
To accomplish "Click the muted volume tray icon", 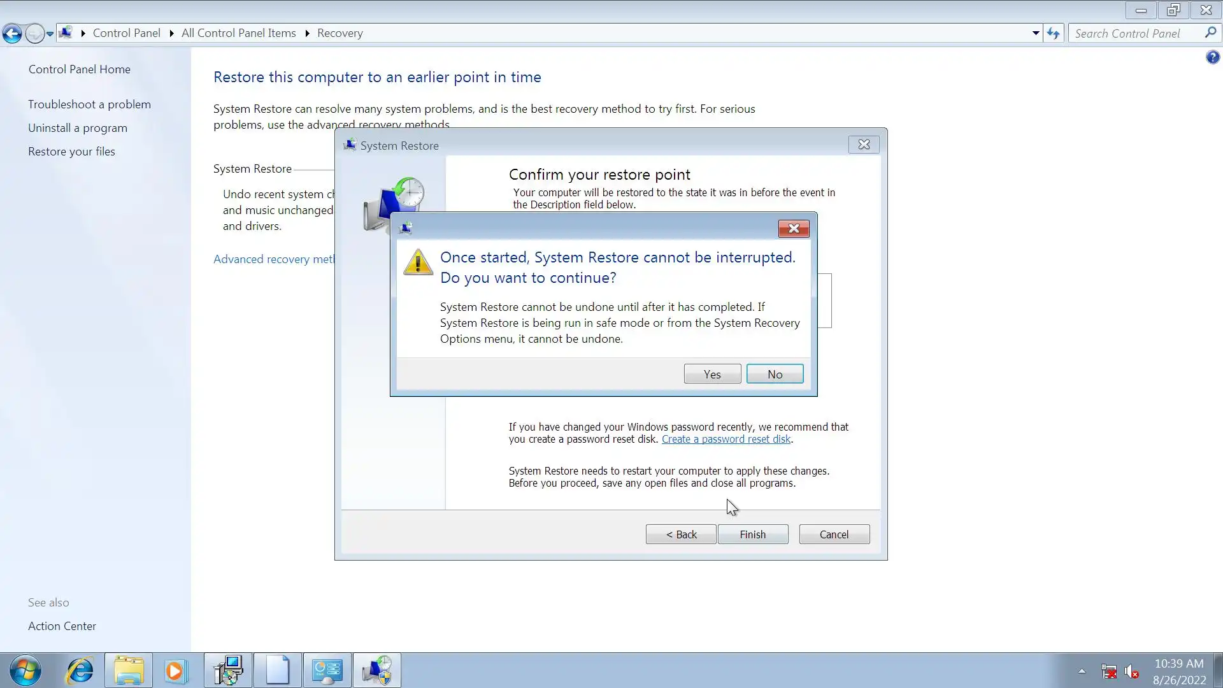I will click(x=1132, y=671).
